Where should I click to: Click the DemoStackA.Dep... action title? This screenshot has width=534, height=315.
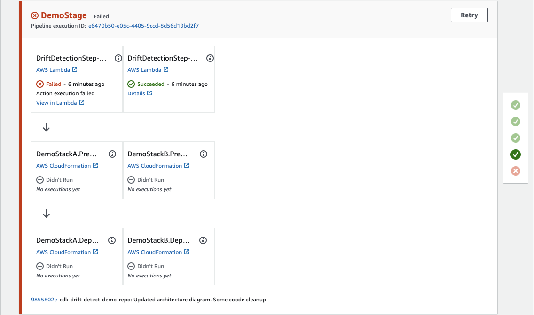pyautogui.click(x=67, y=240)
